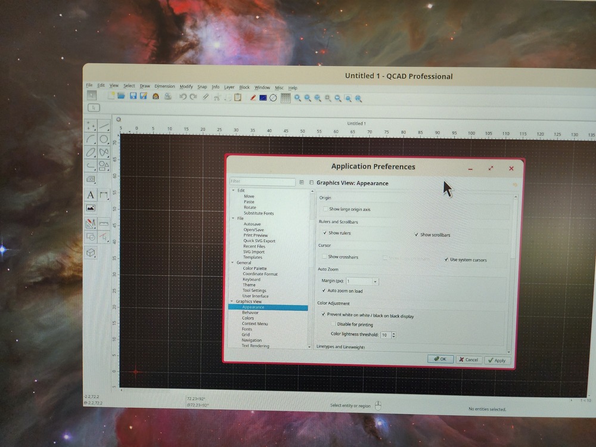Open the Polyline tool
This screenshot has width=596, height=447.
pos(89,165)
